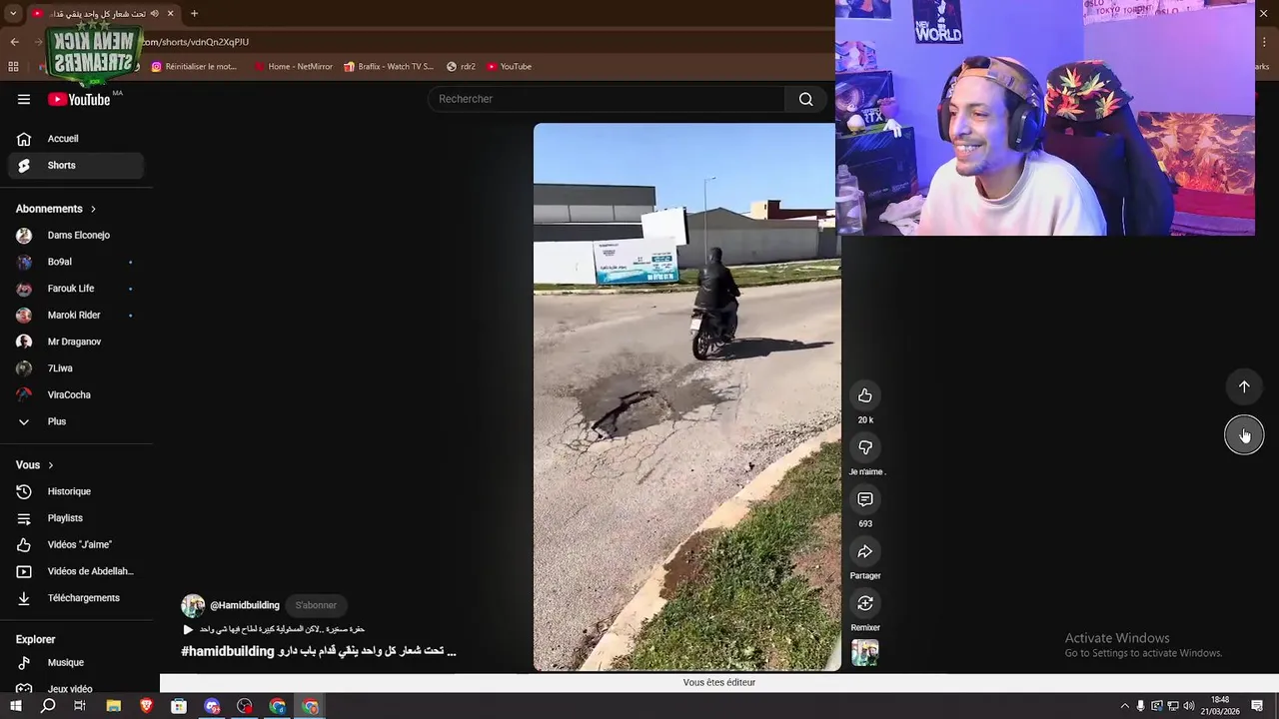
Task: Open the YouTube hamburger guide menu
Action: (x=24, y=99)
